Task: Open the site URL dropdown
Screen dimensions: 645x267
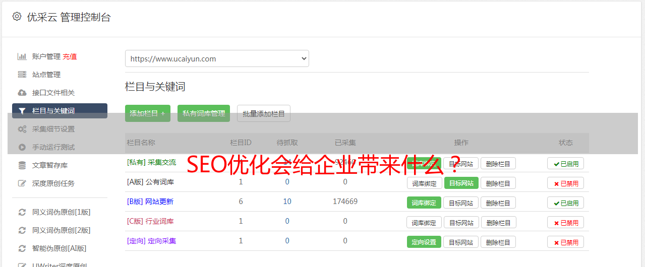Action: tap(217, 58)
